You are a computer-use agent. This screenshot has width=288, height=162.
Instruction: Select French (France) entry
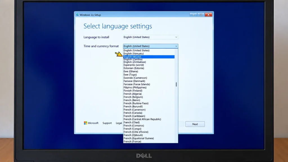point(149,141)
